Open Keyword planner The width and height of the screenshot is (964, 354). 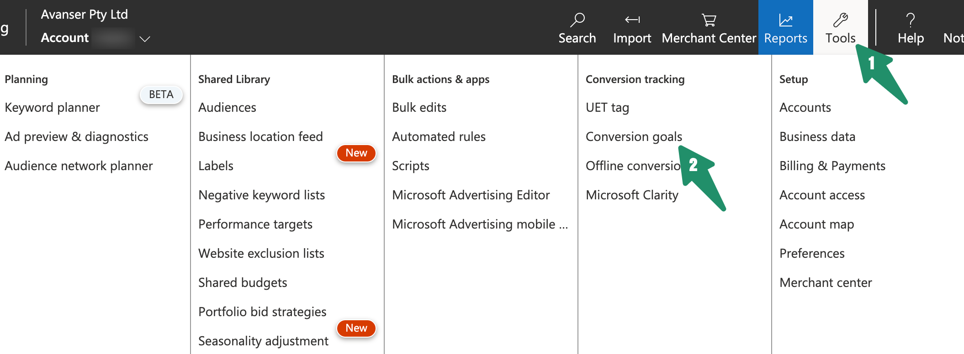53,108
